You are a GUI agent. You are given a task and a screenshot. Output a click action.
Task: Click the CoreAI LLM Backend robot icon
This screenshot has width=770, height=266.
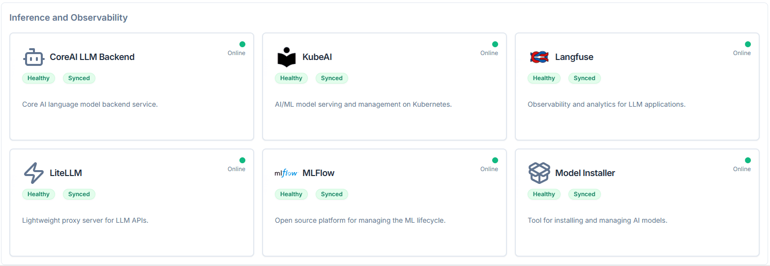[33, 57]
